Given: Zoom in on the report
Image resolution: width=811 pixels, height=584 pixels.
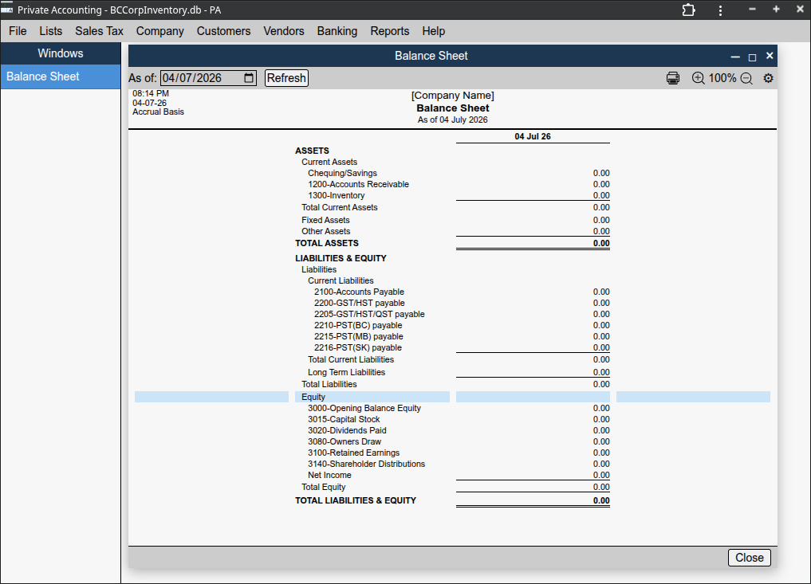Looking at the screenshot, I should pos(698,78).
